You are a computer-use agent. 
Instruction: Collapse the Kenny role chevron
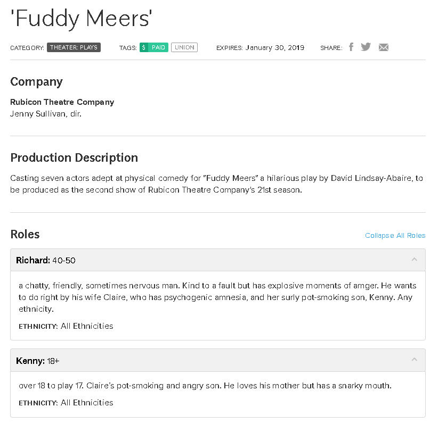click(414, 360)
